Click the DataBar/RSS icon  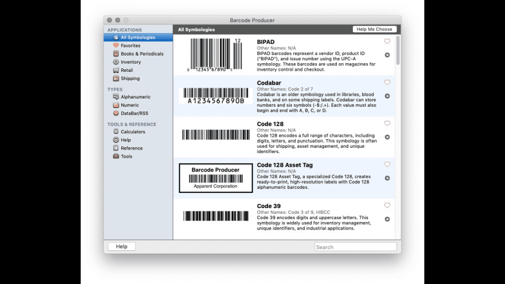(x=116, y=113)
